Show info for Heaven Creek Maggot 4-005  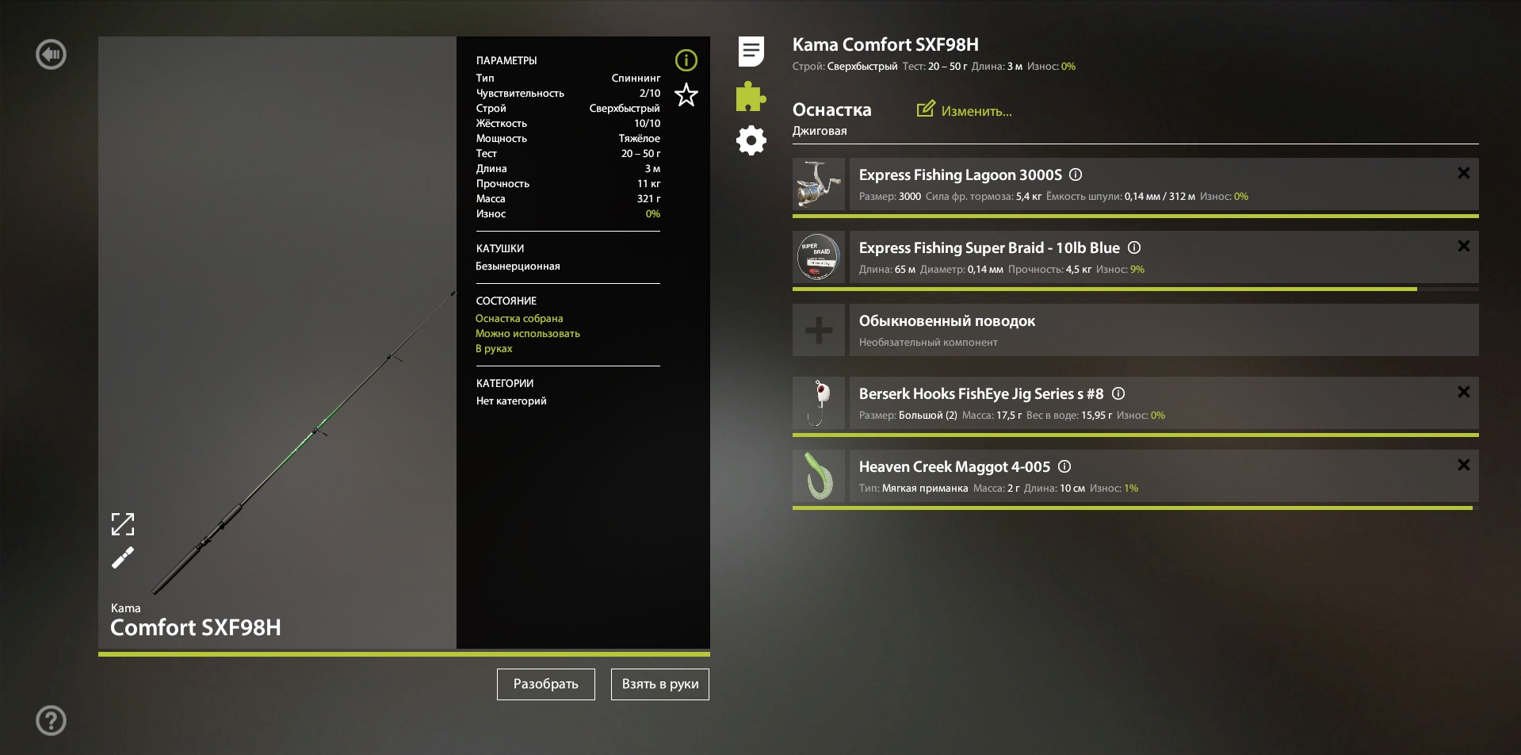tap(1064, 466)
